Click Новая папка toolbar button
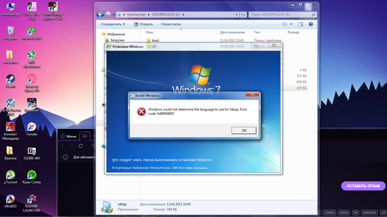This screenshot has width=387, height=217. coord(171,24)
